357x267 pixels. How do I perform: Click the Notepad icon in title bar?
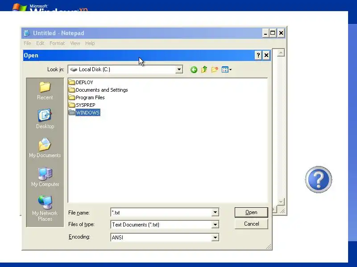[27, 33]
